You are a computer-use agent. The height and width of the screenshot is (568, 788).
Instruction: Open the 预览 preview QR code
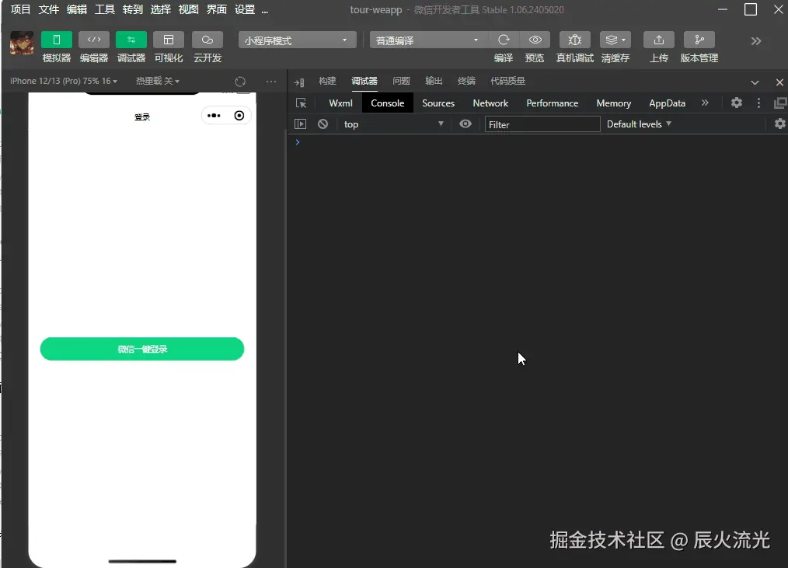pos(534,40)
